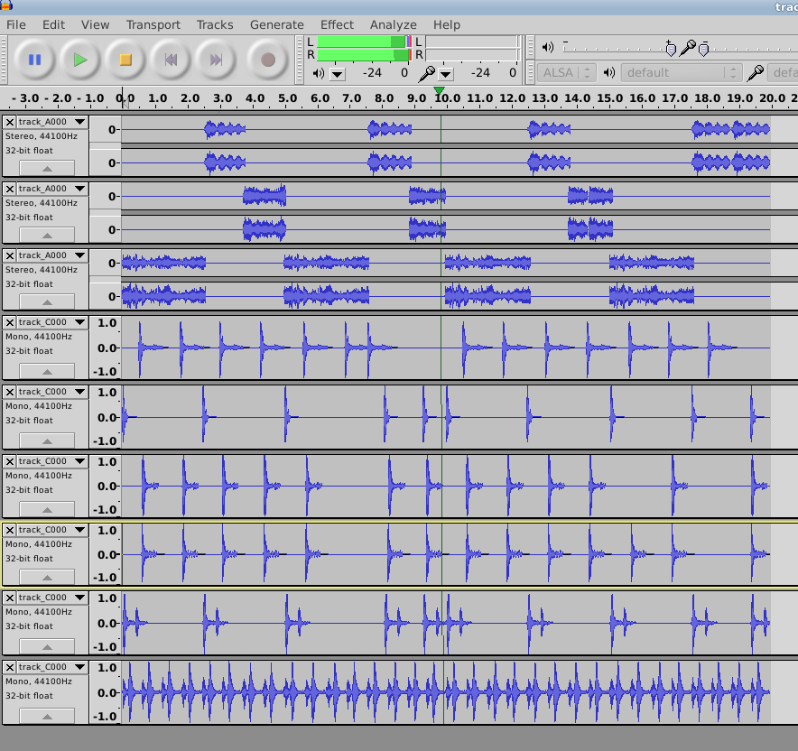Click the speaker icon beside the output device box
The image size is (798, 751).
(608, 73)
